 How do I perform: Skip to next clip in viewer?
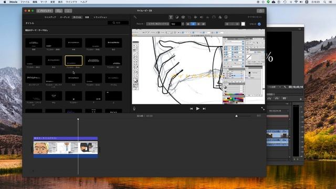tap(204, 109)
